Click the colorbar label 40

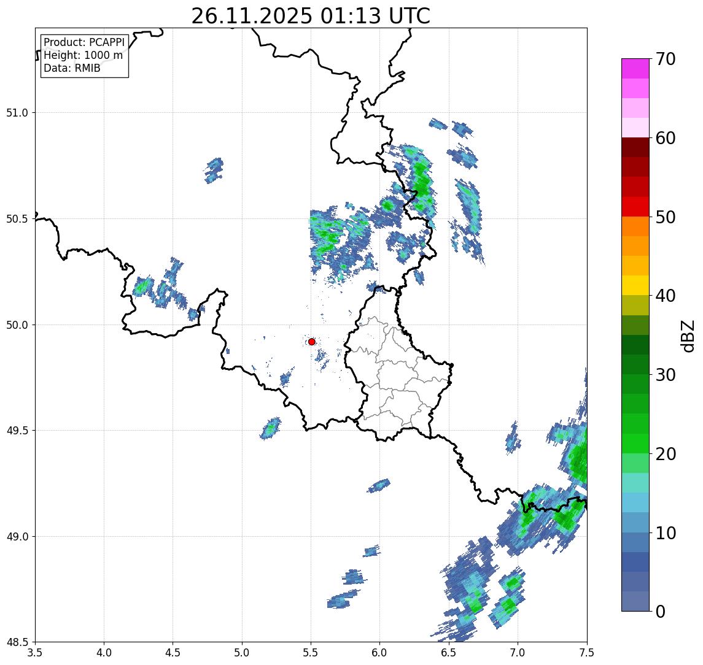coord(665,296)
